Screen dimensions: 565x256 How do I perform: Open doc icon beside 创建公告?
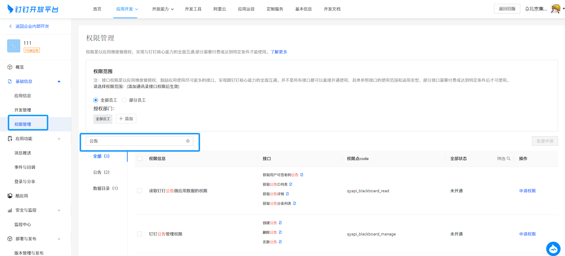pyautogui.click(x=280, y=223)
